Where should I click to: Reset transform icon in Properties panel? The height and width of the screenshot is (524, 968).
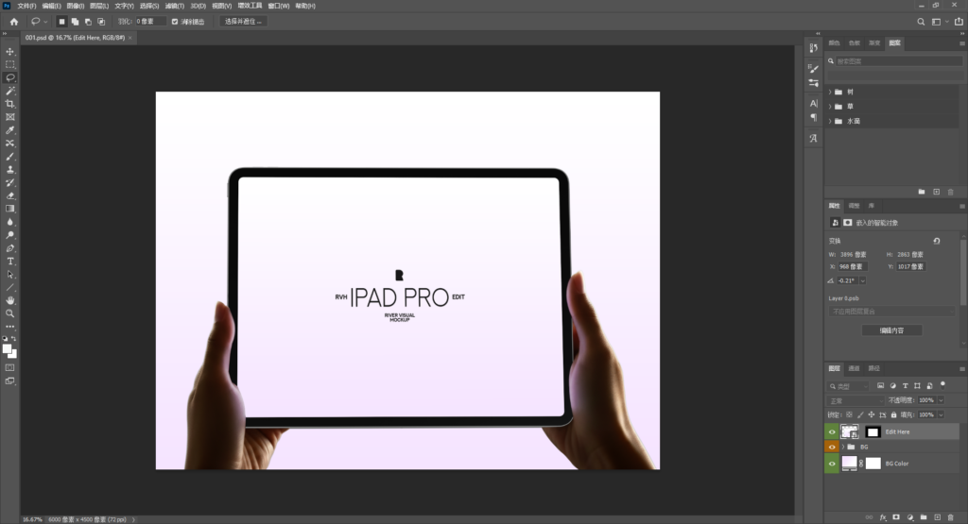937,241
